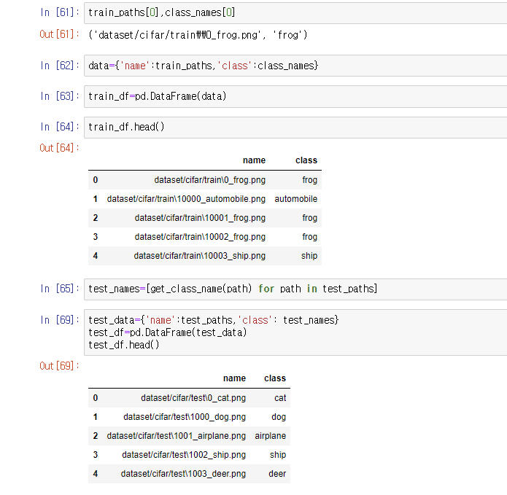
Task: Click 'airplane' class cell in test table
Action: (271, 436)
